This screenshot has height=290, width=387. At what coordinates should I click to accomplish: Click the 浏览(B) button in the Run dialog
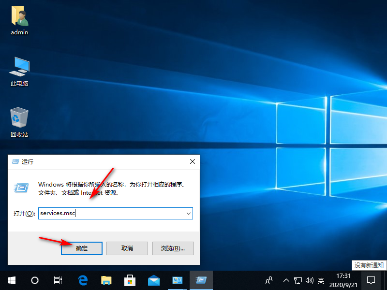pyautogui.click(x=172, y=248)
